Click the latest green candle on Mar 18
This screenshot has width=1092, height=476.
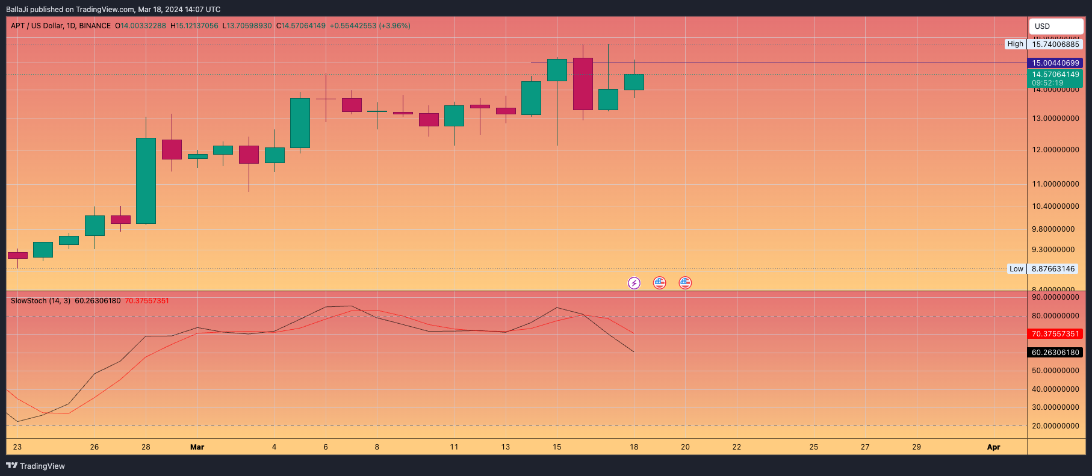click(634, 82)
